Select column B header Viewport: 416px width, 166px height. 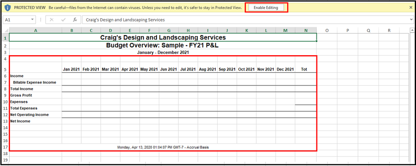tap(72, 30)
